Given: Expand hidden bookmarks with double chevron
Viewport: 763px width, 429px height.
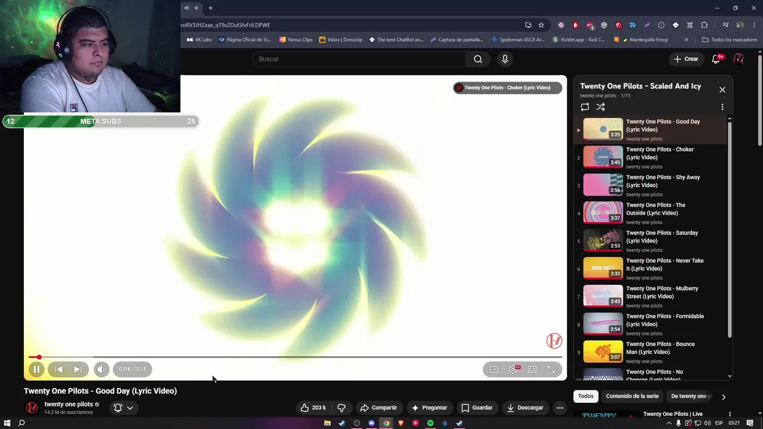Looking at the screenshot, I should (686, 40).
